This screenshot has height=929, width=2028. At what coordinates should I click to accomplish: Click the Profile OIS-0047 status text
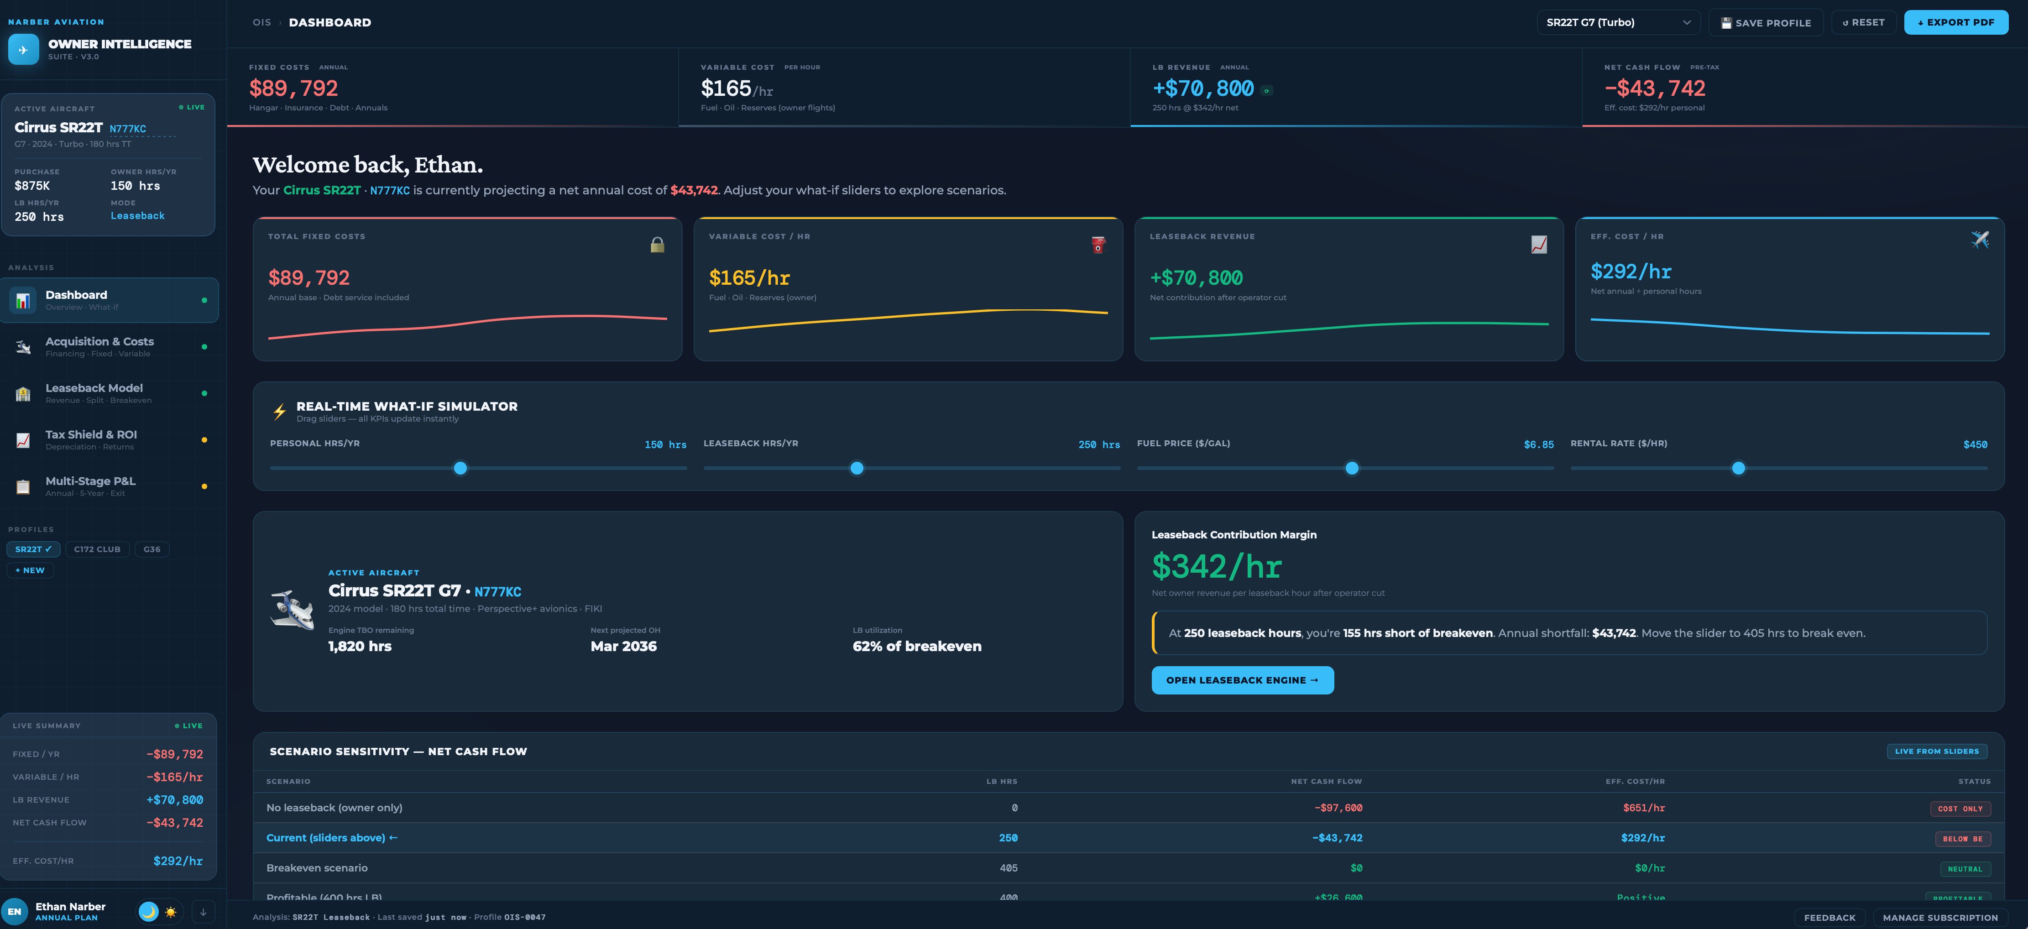point(509,917)
